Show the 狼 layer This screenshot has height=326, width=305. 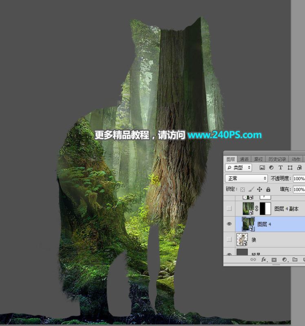(229, 240)
